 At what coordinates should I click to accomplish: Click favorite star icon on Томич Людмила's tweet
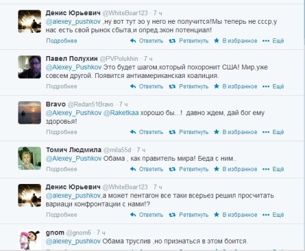click(217, 169)
